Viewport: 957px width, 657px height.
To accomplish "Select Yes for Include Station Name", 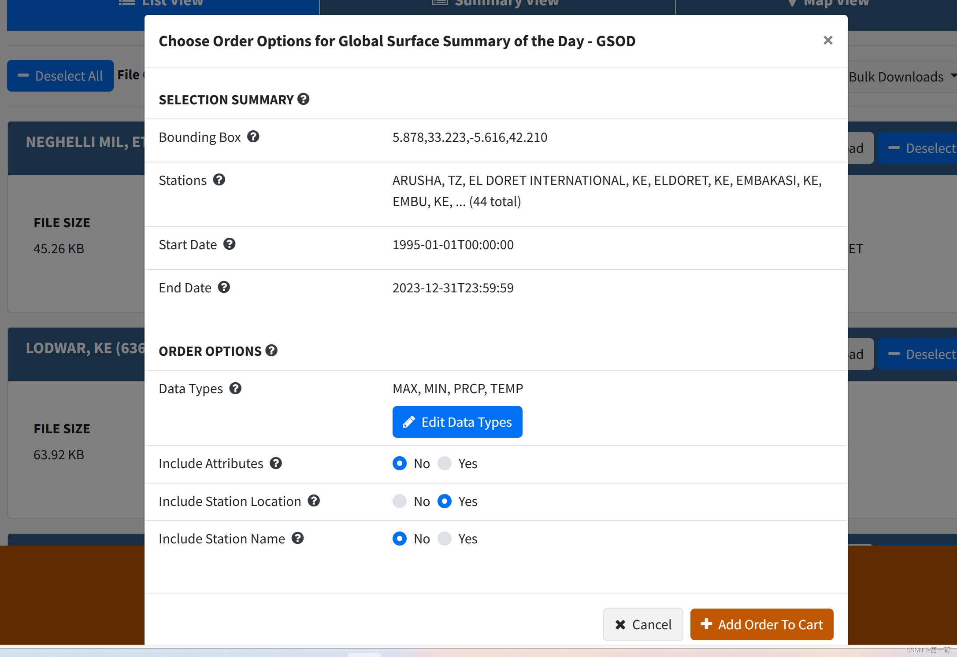I will [x=445, y=539].
